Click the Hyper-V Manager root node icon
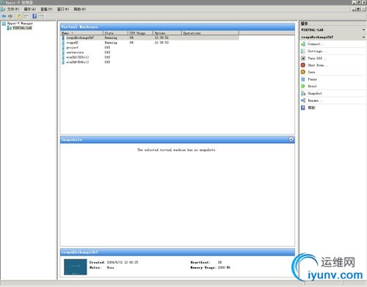The width and height of the screenshot is (367, 287). [4, 23]
